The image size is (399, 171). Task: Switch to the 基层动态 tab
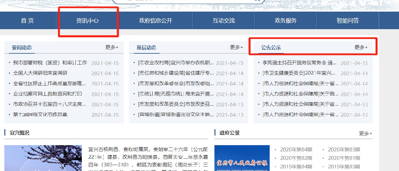pos(146,48)
